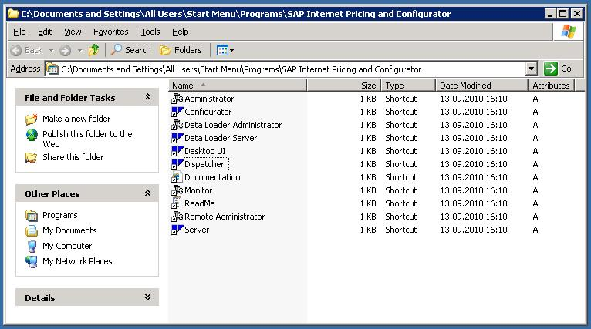Open the My Network Places link

[77, 261]
